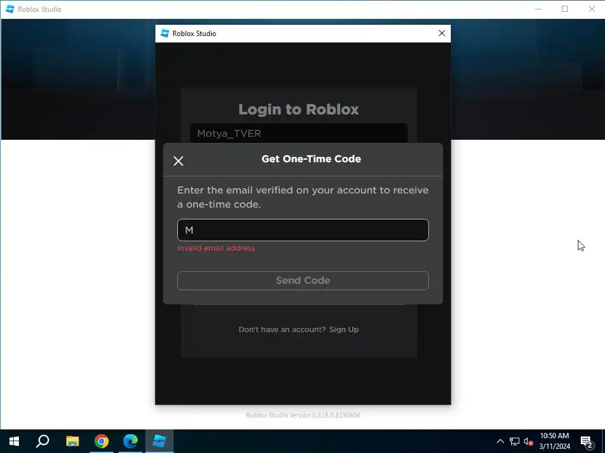Open Windows taskbar search
Viewport: 605px width, 453px height.
point(43,441)
